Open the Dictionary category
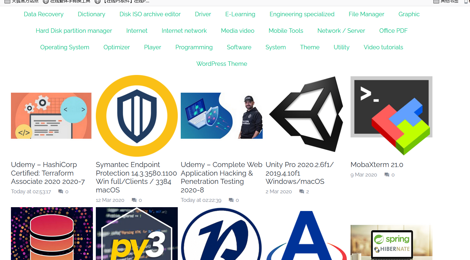 click(91, 14)
